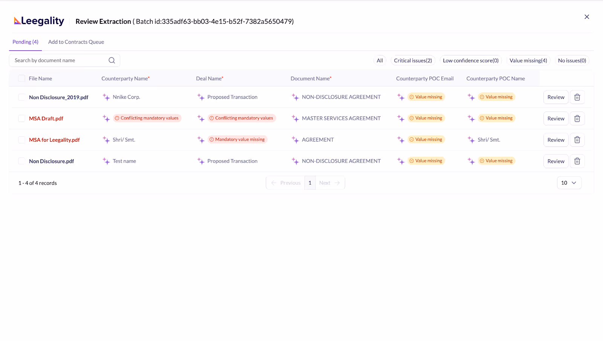The image size is (603, 341).
Task: Click Conflicting mandatory values badge under Deal Name
Action: (242, 118)
